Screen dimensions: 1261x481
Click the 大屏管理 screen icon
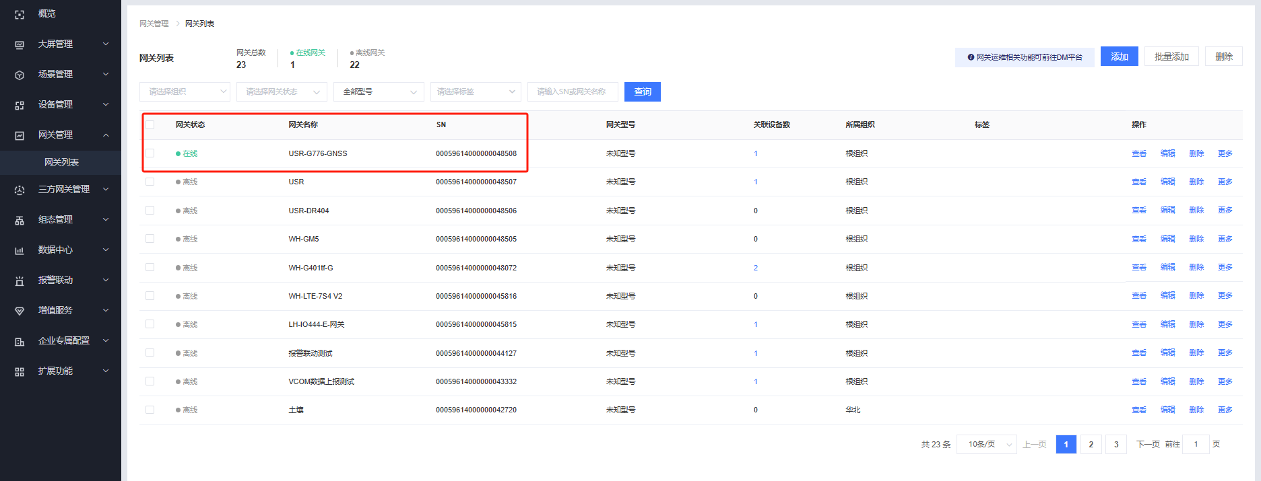[20, 44]
